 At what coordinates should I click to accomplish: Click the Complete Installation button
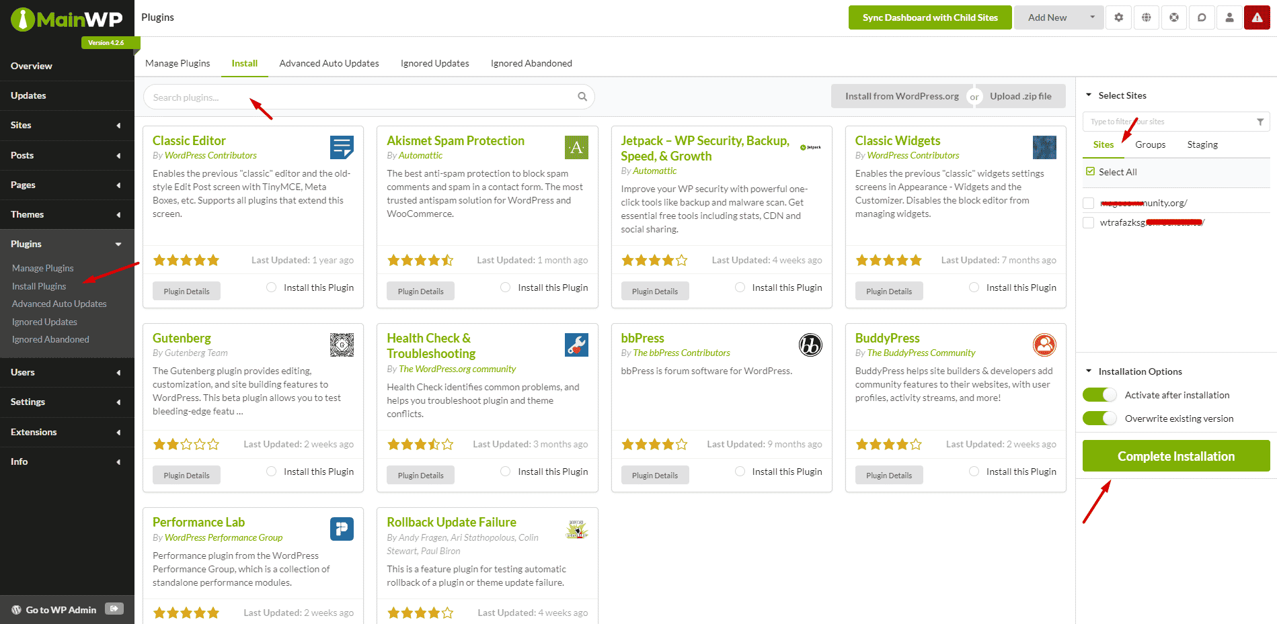[1176, 456]
